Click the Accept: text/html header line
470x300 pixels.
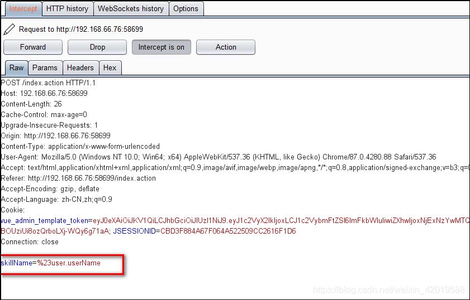235,168
